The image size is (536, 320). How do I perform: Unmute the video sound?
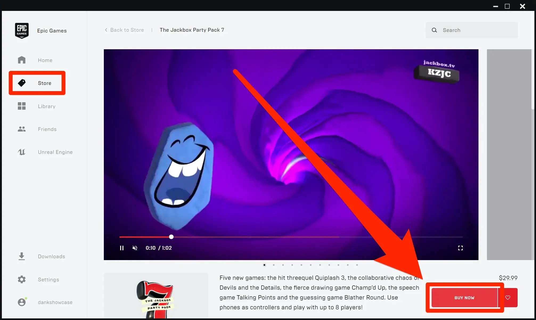(x=135, y=248)
